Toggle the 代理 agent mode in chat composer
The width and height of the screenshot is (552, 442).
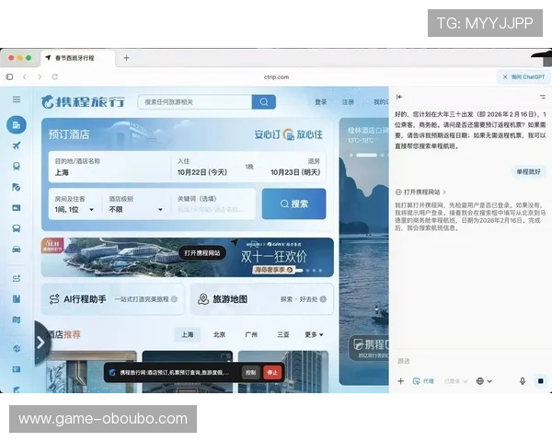coord(423,381)
